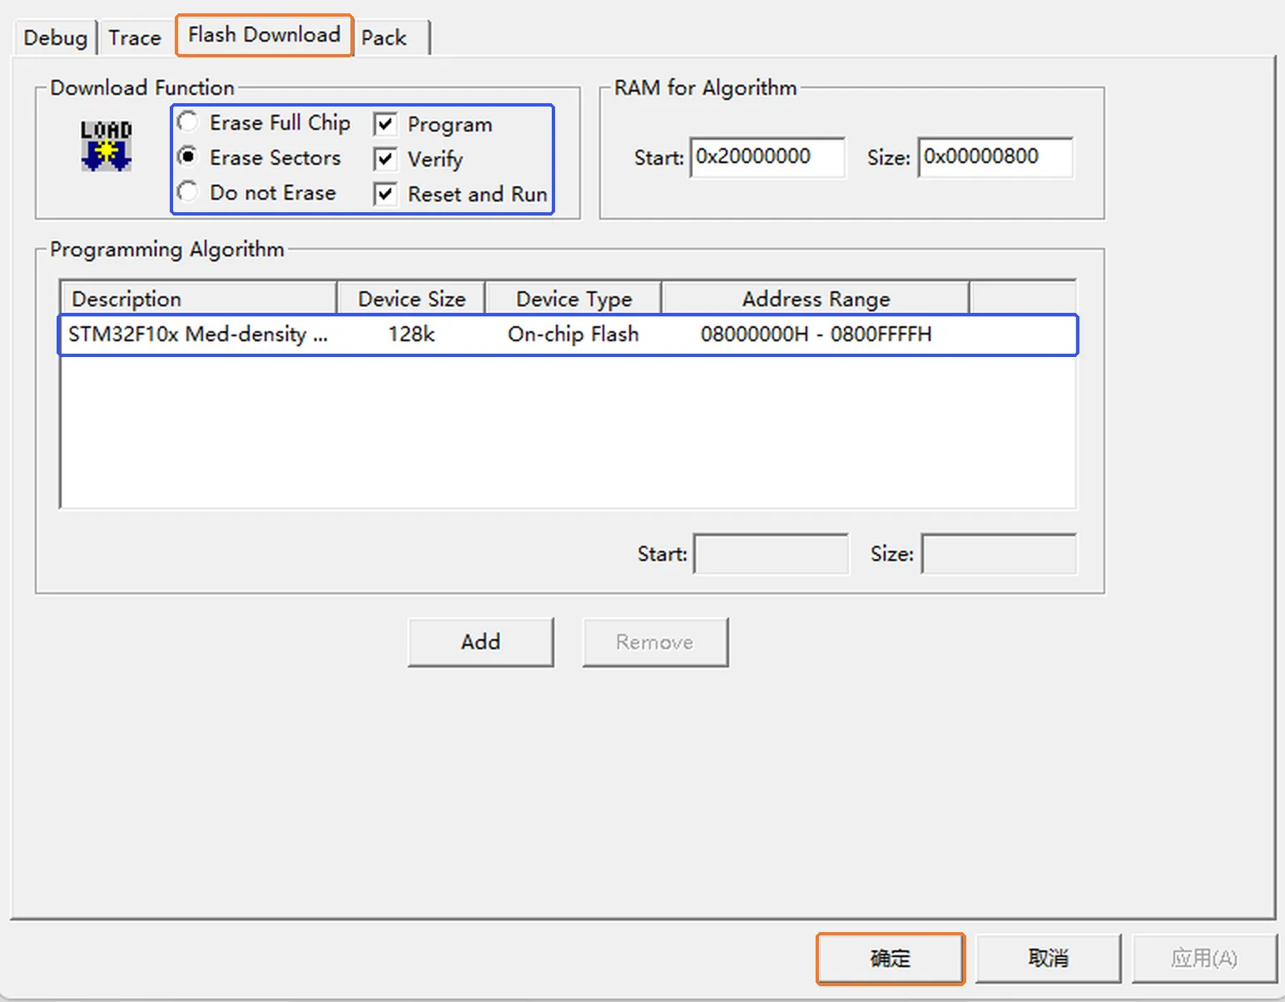Edit the RAM for Algorithm Size field

[995, 157]
